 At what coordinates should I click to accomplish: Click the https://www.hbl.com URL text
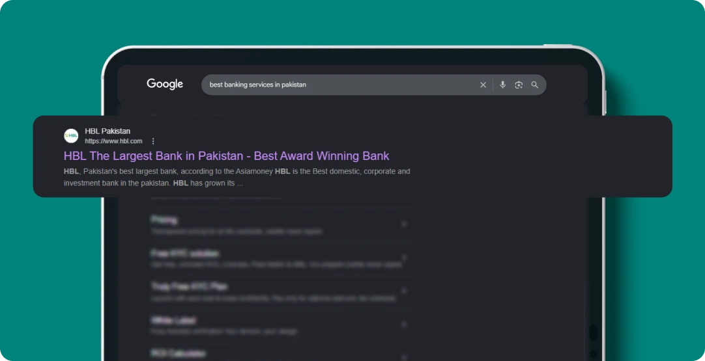(x=113, y=141)
